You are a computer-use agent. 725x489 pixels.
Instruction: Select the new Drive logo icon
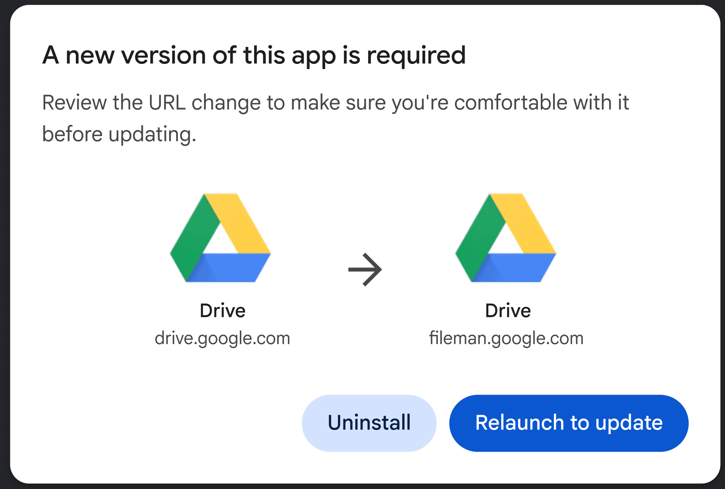click(x=505, y=238)
